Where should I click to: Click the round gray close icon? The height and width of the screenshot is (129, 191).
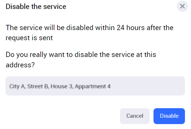coord(182,6)
